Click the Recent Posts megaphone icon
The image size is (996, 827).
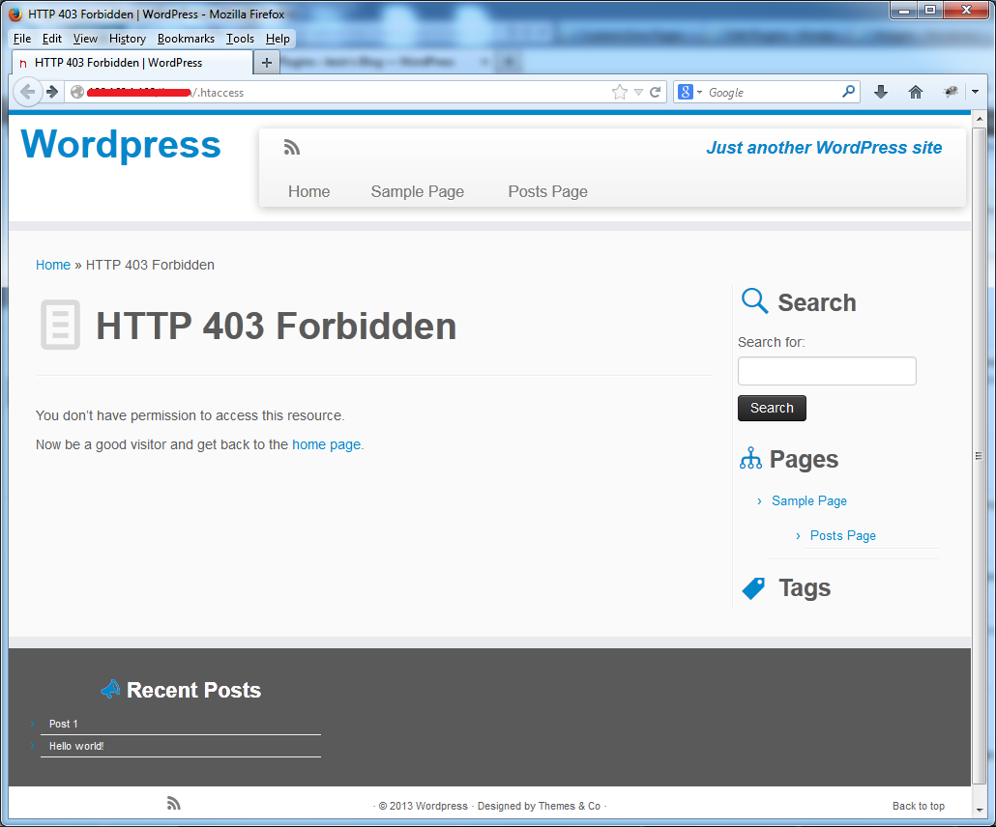tap(110, 689)
